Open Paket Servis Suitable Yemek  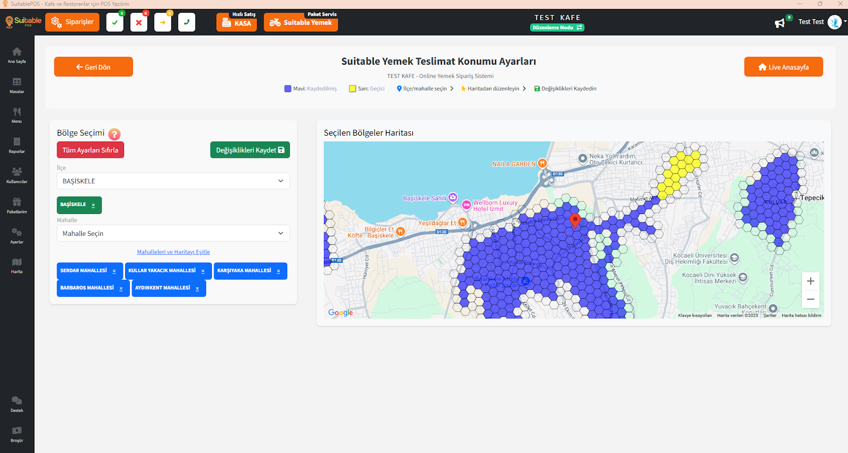[x=301, y=22]
